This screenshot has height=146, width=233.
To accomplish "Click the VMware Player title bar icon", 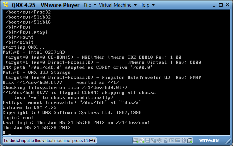I will (5, 5).
